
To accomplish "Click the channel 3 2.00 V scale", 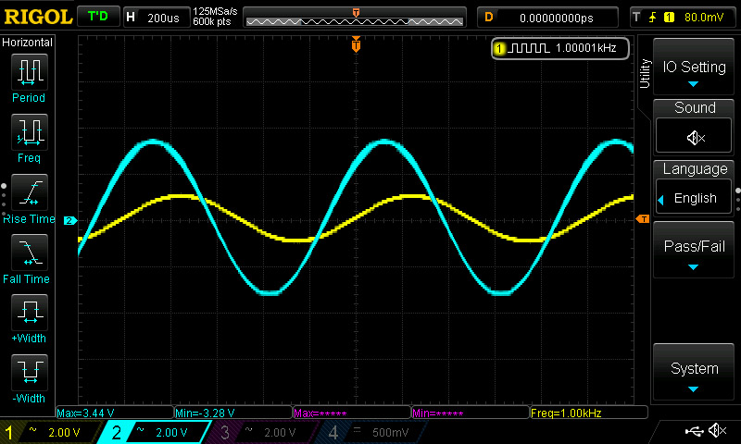I will tap(280, 432).
